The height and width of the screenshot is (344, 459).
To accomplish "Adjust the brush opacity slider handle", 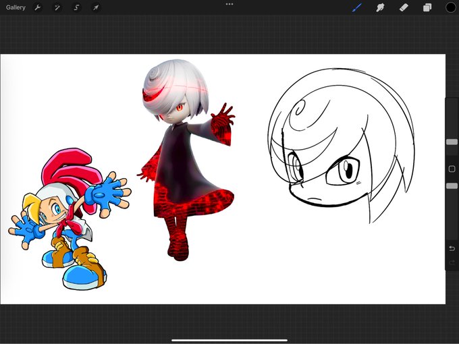I will point(452,186).
